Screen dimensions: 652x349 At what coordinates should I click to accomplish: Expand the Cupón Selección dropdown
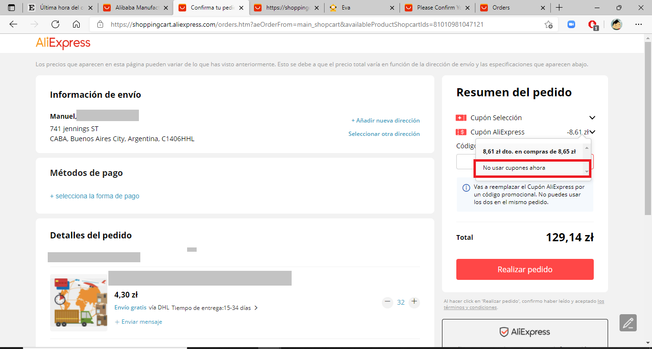(x=592, y=118)
